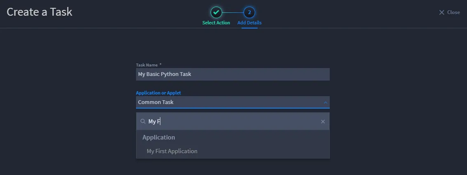Click the Create a Task title
The height and width of the screenshot is (175, 467).
[x=39, y=12]
